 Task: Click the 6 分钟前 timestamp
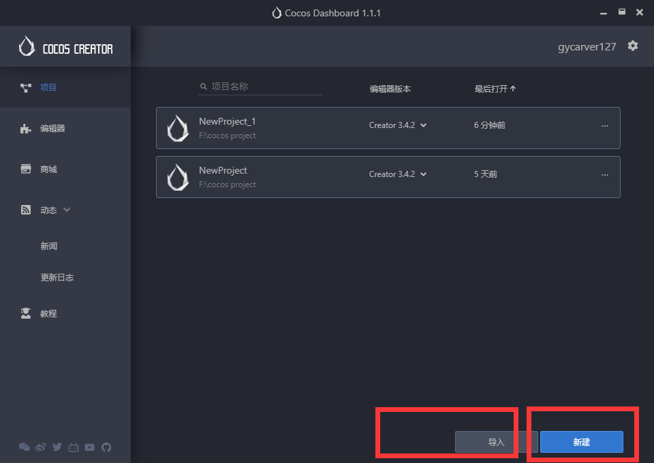(490, 125)
